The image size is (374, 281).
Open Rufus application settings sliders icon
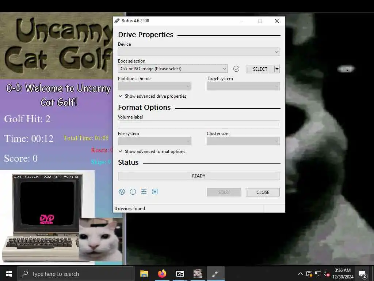(144, 192)
